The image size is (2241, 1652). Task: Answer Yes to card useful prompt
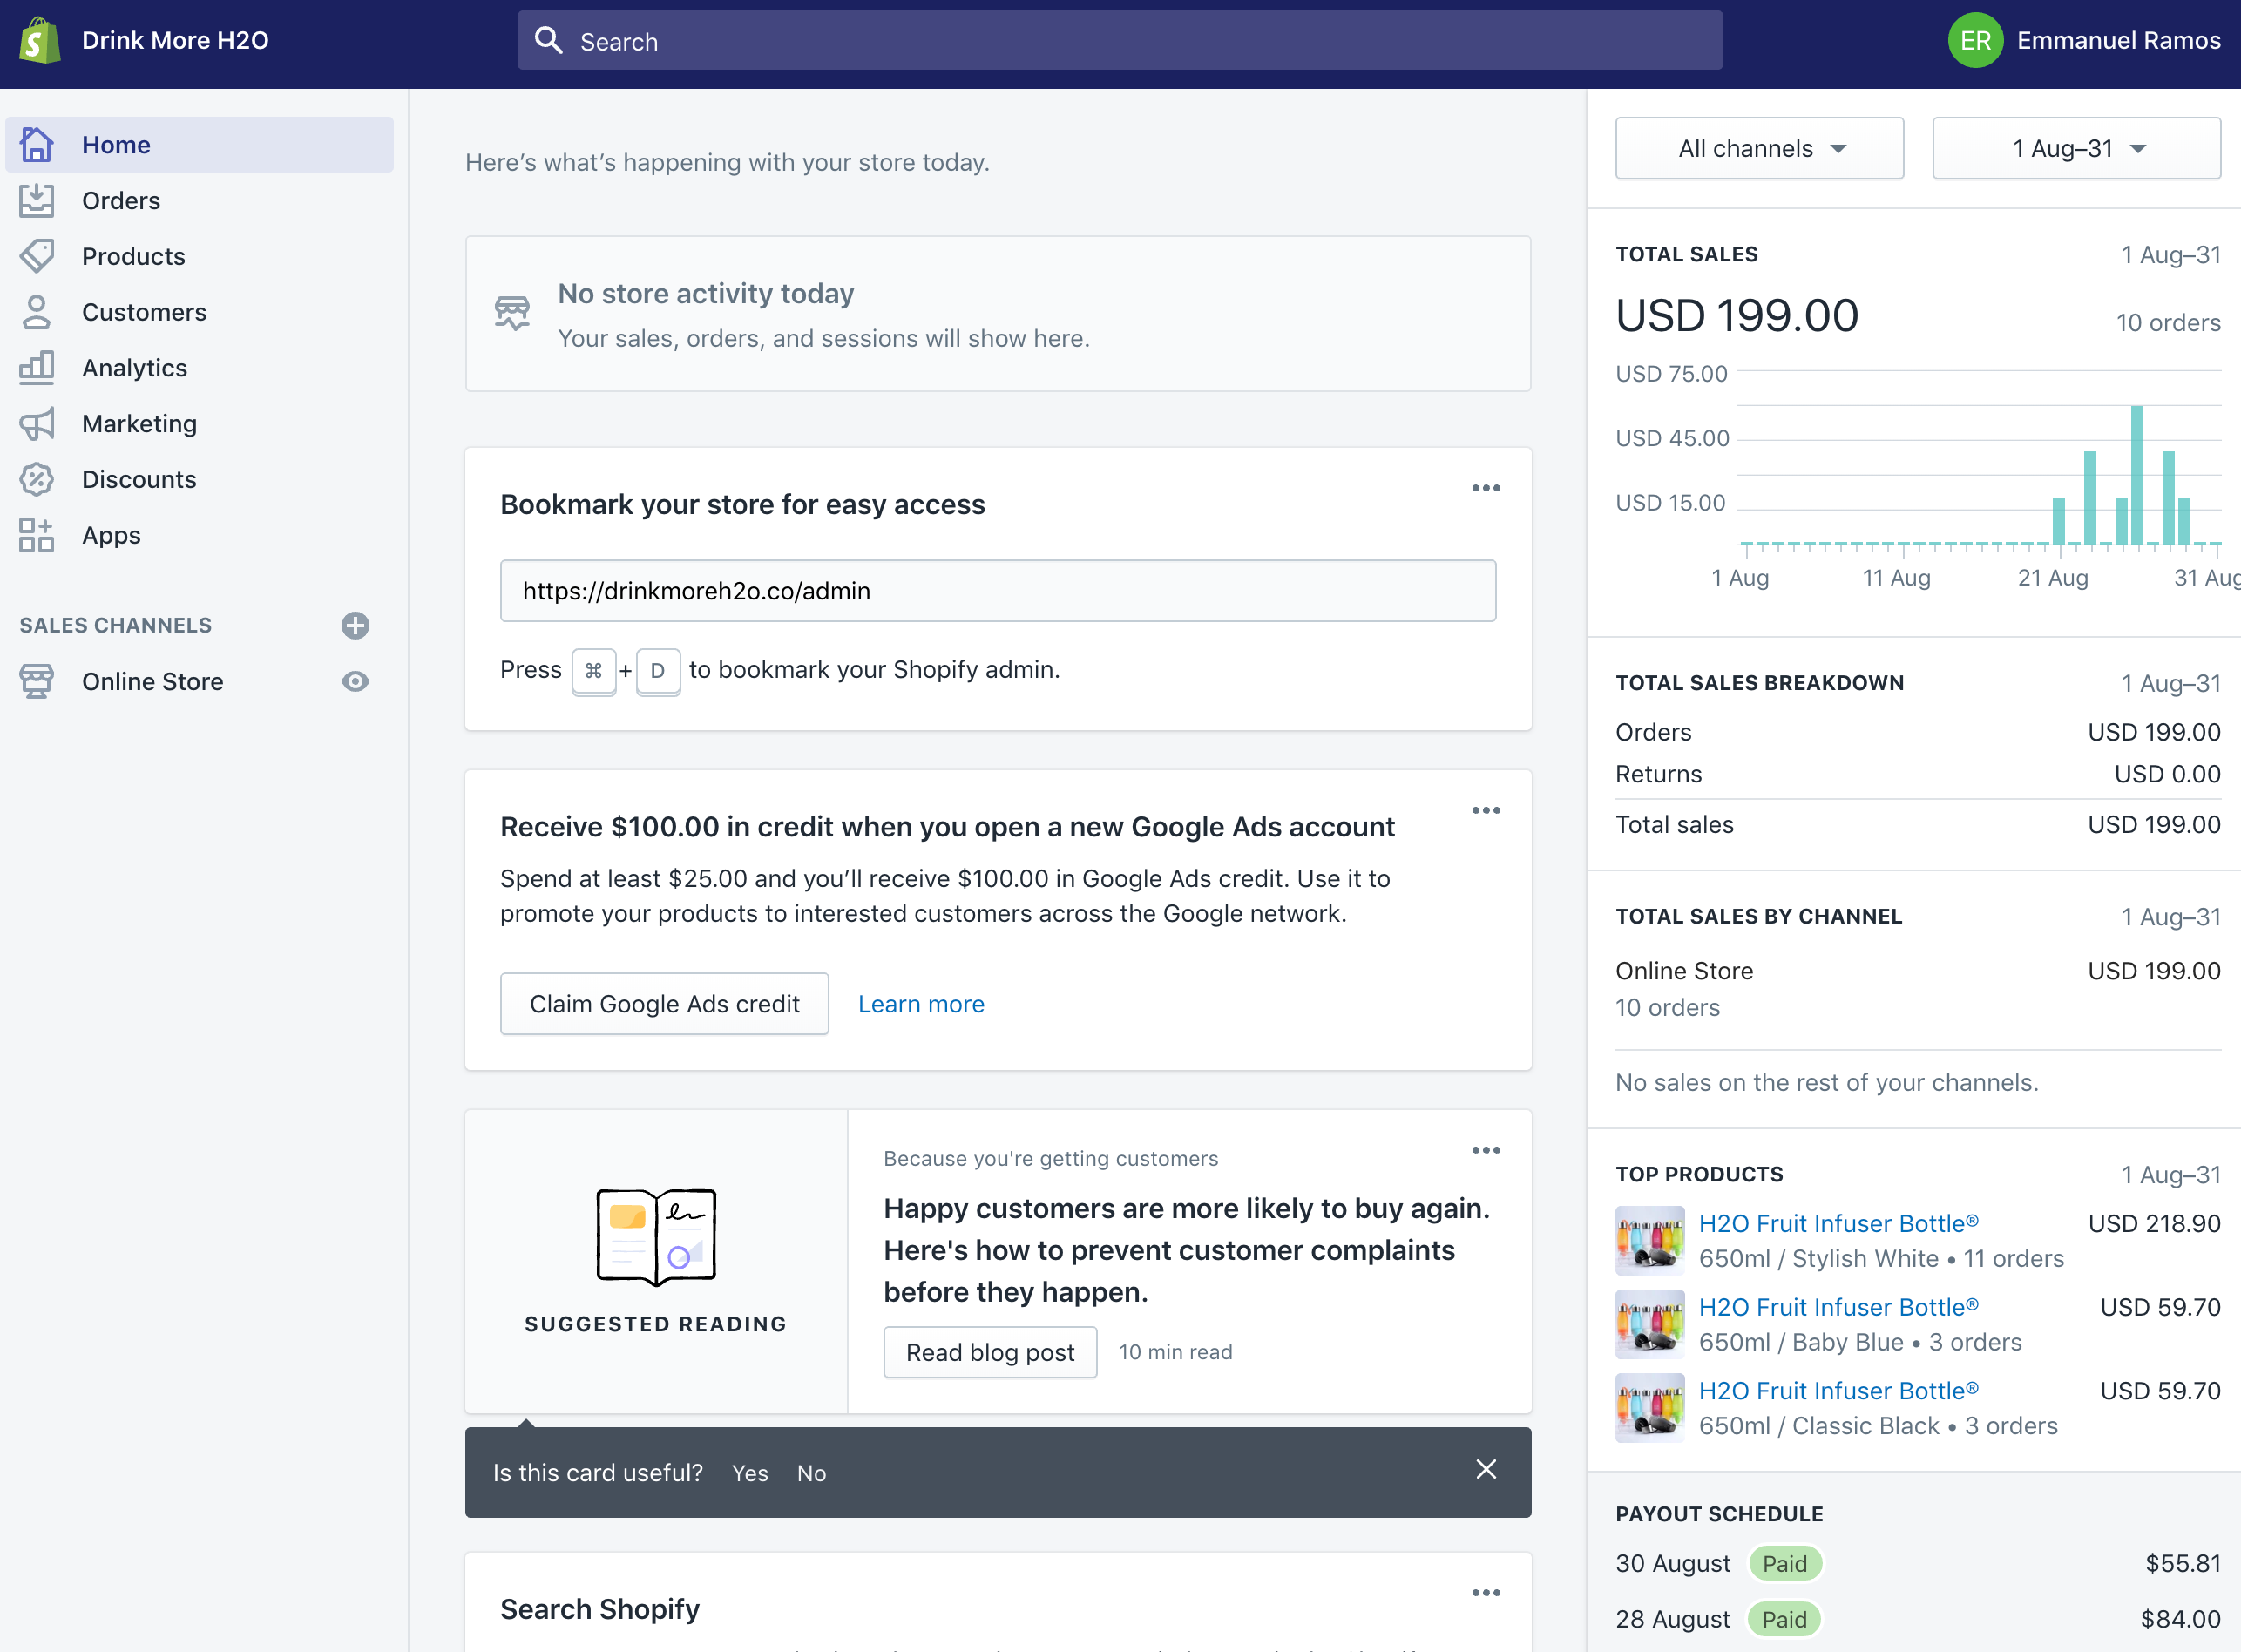(x=749, y=1473)
